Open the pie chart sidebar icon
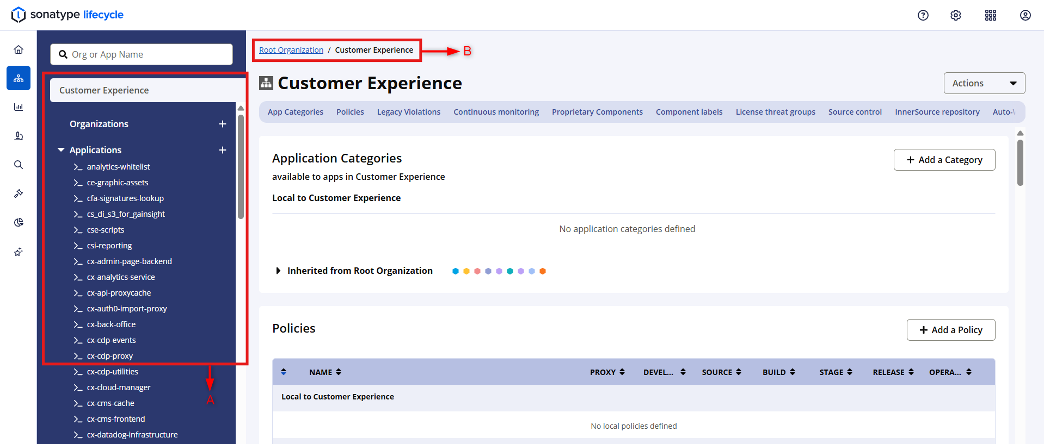Viewport: 1044px width, 444px height. (x=19, y=222)
